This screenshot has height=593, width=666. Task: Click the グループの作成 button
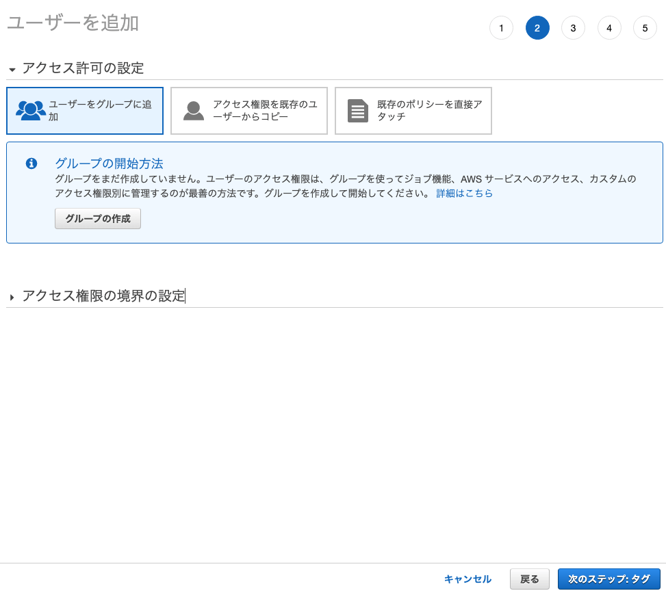tap(98, 219)
